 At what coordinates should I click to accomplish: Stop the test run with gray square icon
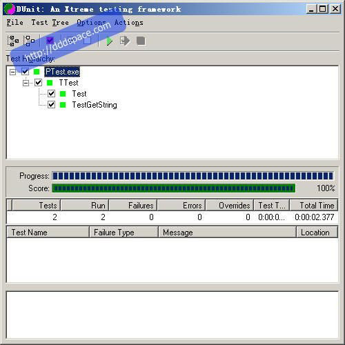click(141, 41)
